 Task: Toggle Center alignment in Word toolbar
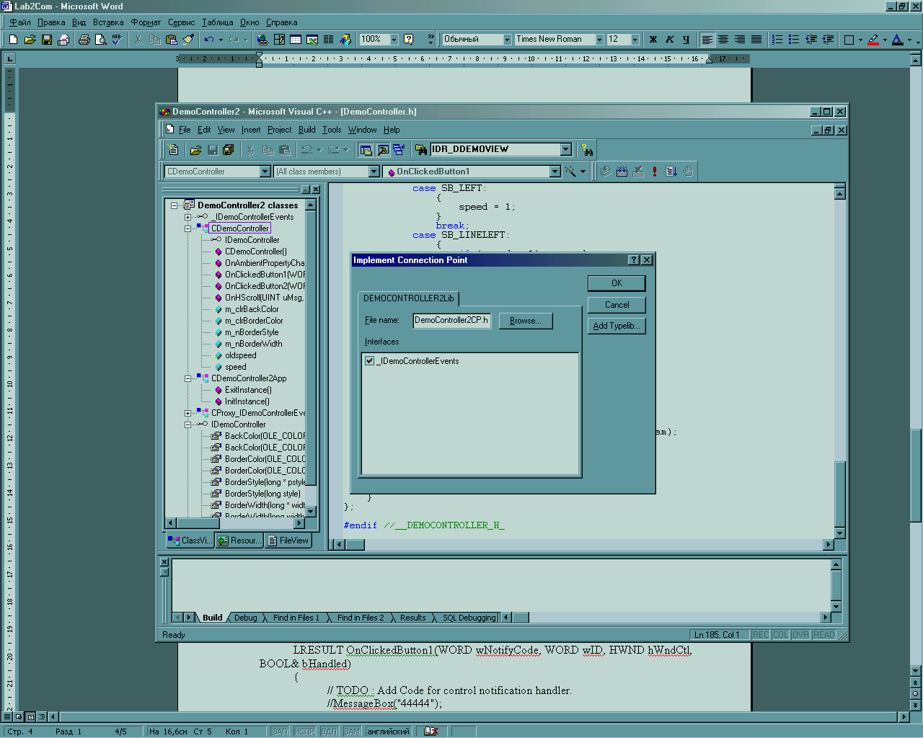tap(723, 40)
